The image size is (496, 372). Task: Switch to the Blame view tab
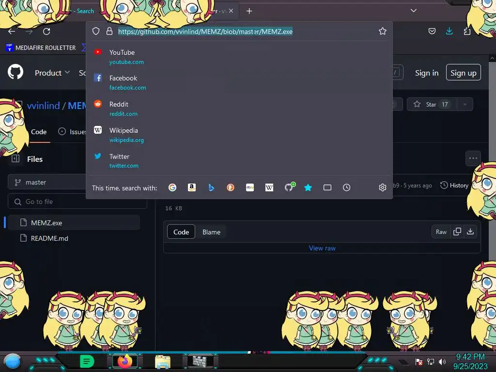(x=211, y=232)
